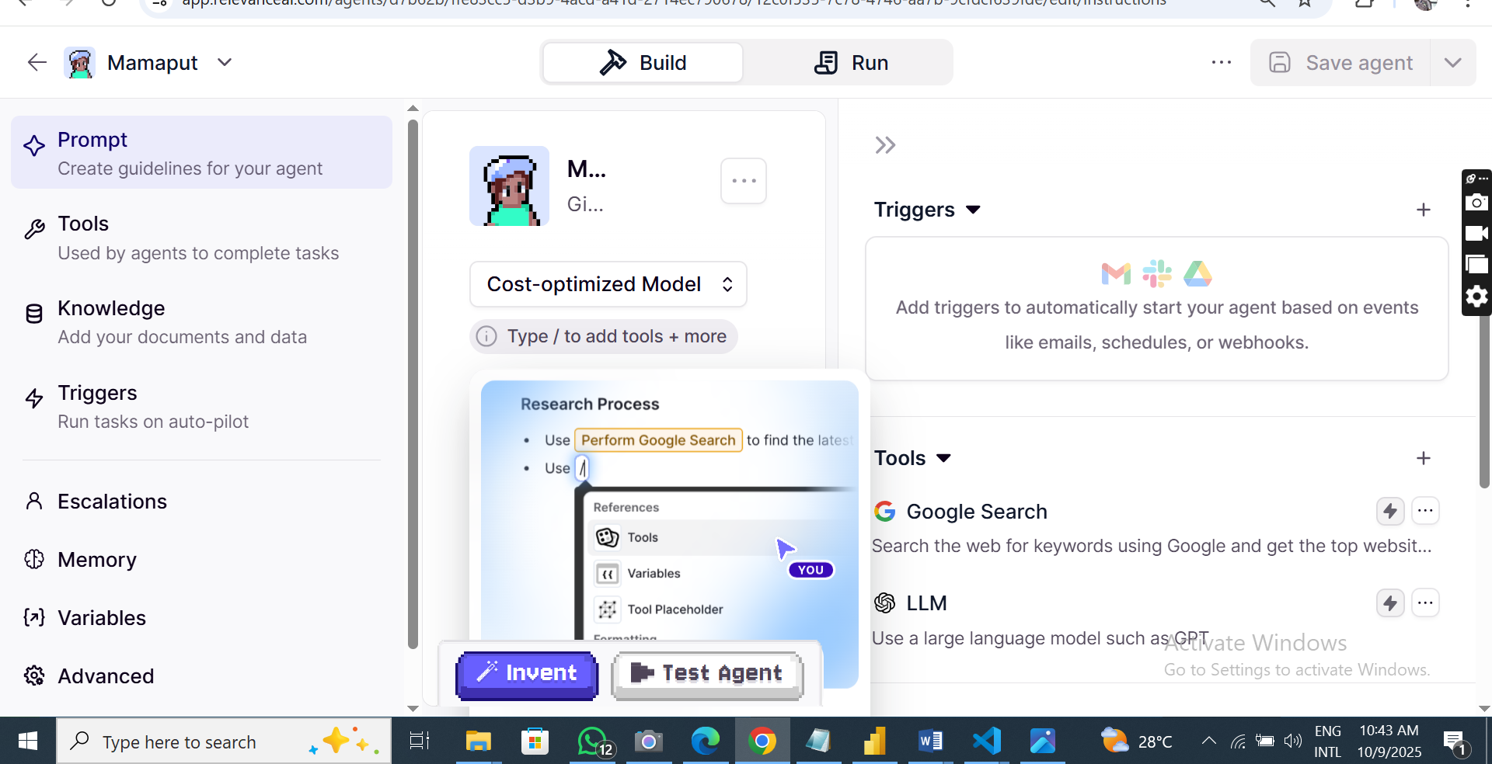The height and width of the screenshot is (764, 1492).
Task: Collapse the right panel with double chevron
Action: coord(885,145)
